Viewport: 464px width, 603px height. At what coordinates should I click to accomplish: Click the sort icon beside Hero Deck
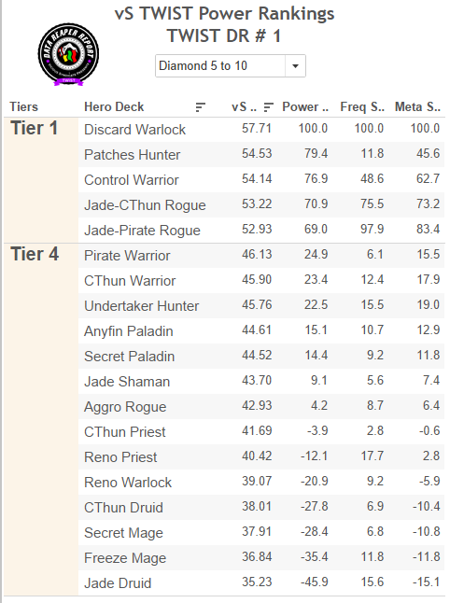(x=200, y=107)
